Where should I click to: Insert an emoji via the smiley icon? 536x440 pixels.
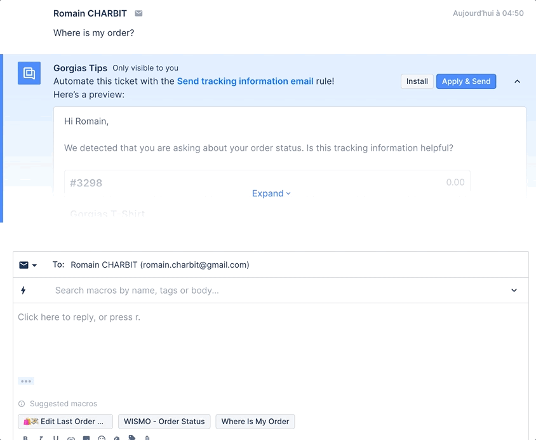(102, 438)
